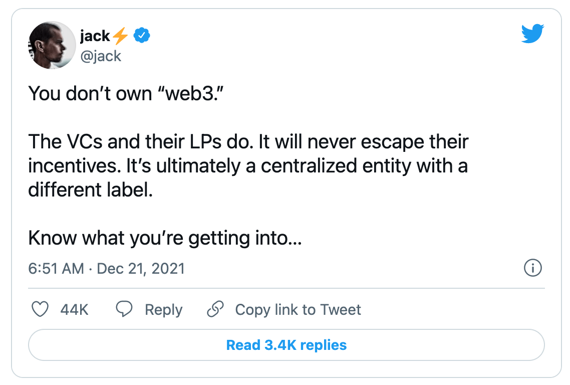
Task: Click "Know what you're getting into" text
Action: (x=165, y=238)
